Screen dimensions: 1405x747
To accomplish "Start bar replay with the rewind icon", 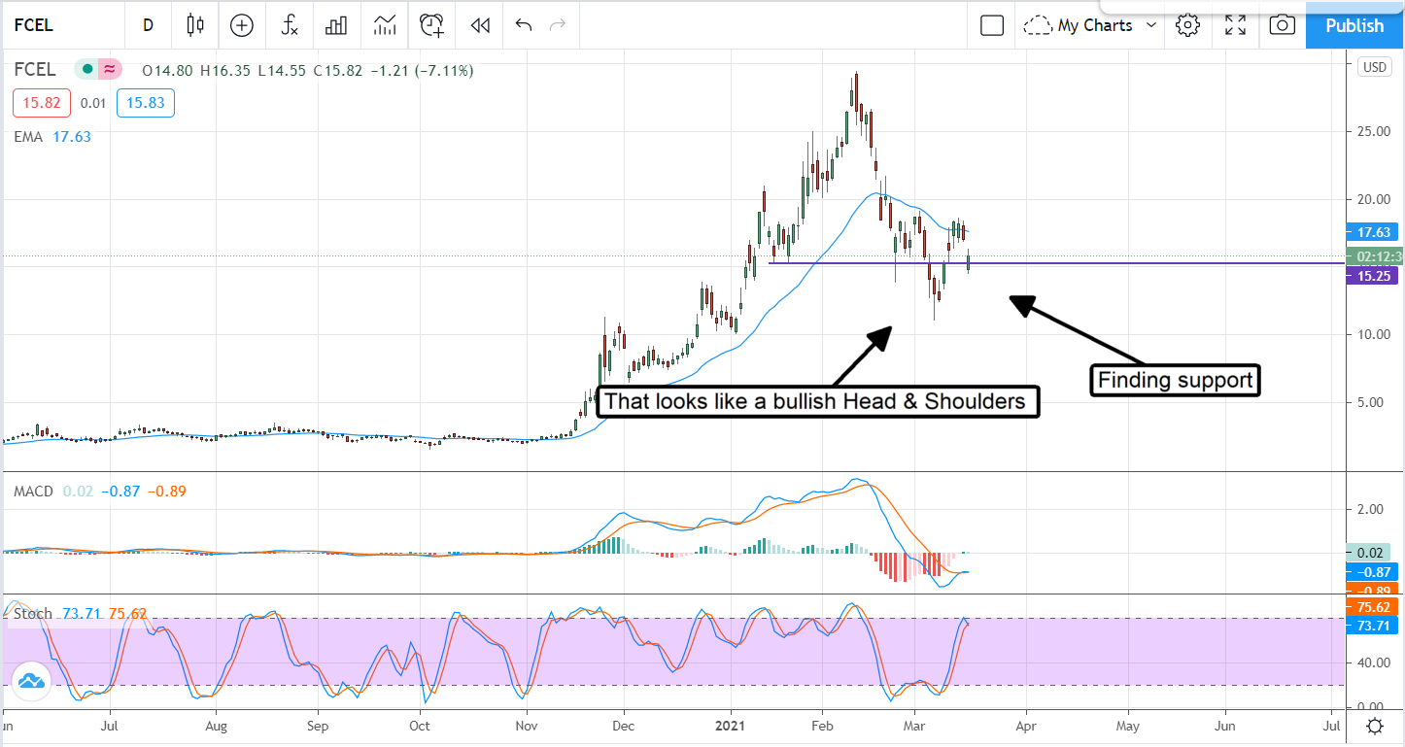I will (479, 25).
